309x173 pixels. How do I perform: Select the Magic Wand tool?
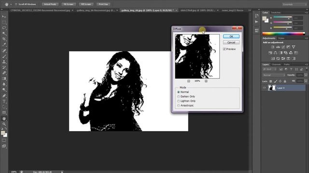pyautogui.click(x=4, y=34)
